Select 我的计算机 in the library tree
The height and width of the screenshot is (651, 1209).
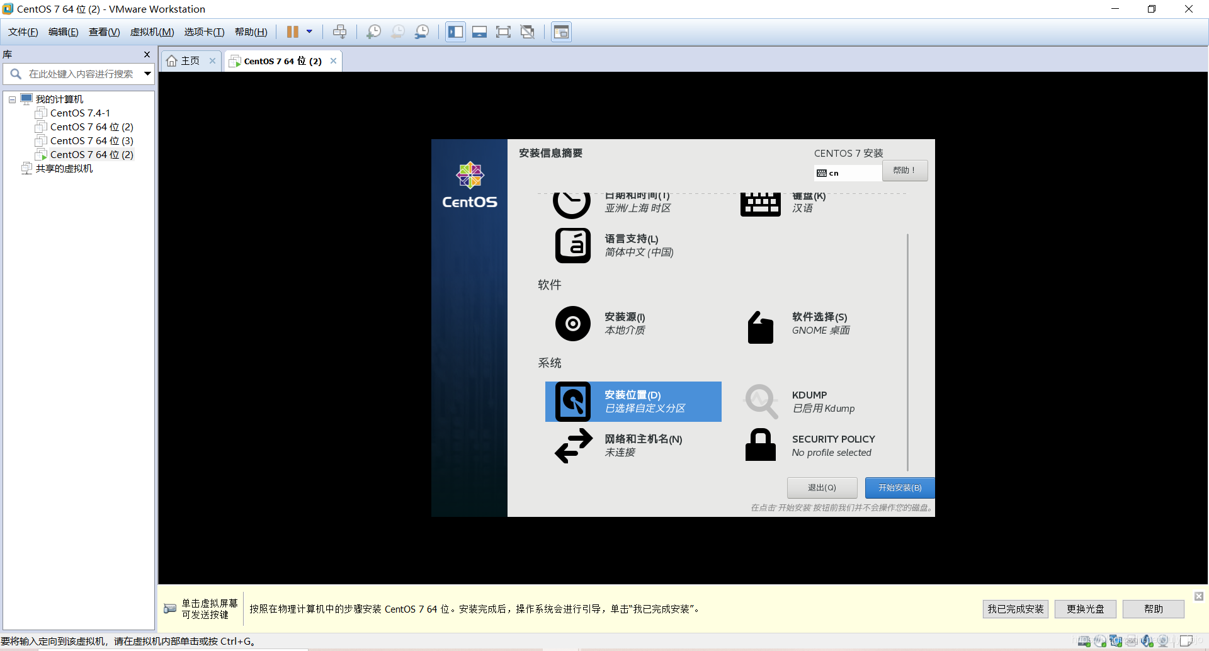pos(59,99)
